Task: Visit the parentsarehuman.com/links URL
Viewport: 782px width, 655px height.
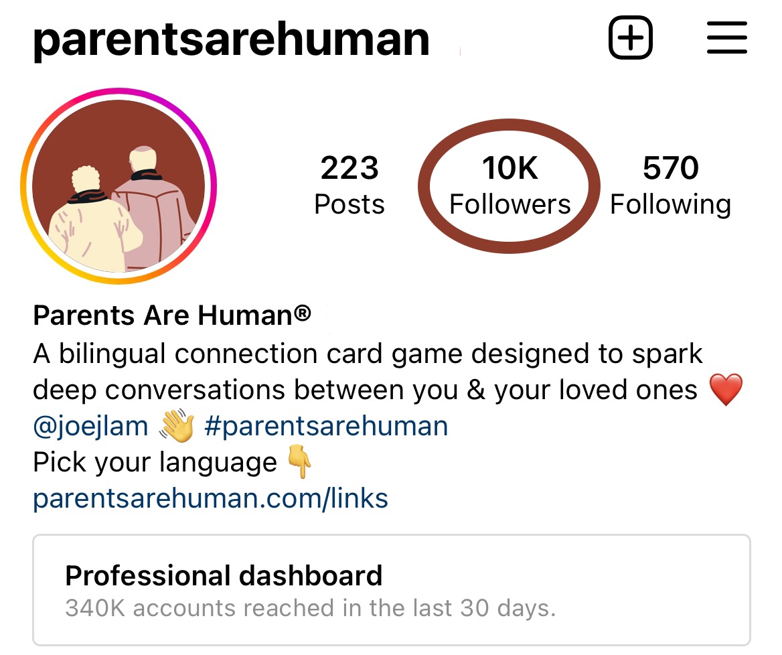Action: click(x=210, y=498)
